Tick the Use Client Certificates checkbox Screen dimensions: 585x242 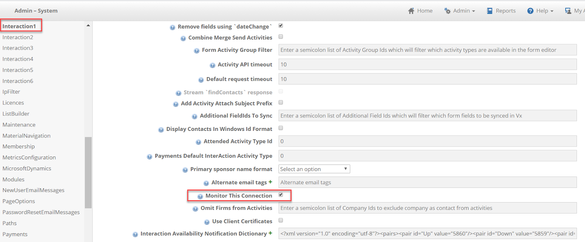pos(281,220)
